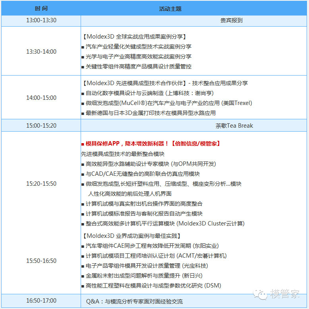Click Q&A 与模流分析专家面对面经验交流
Screen dimensions: 309x309
(x=134, y=301)
